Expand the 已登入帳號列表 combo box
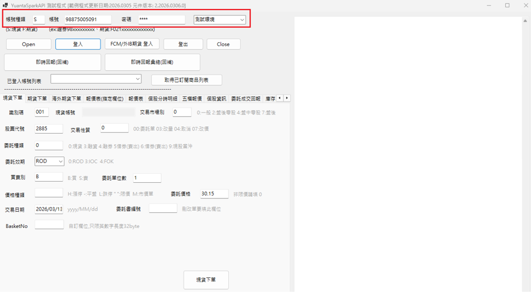531x293 pixels. tap(96, 79)
